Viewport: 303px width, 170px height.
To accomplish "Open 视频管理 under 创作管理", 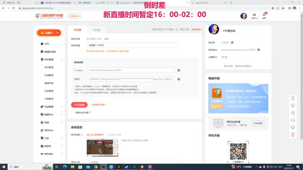I will 49,91.
